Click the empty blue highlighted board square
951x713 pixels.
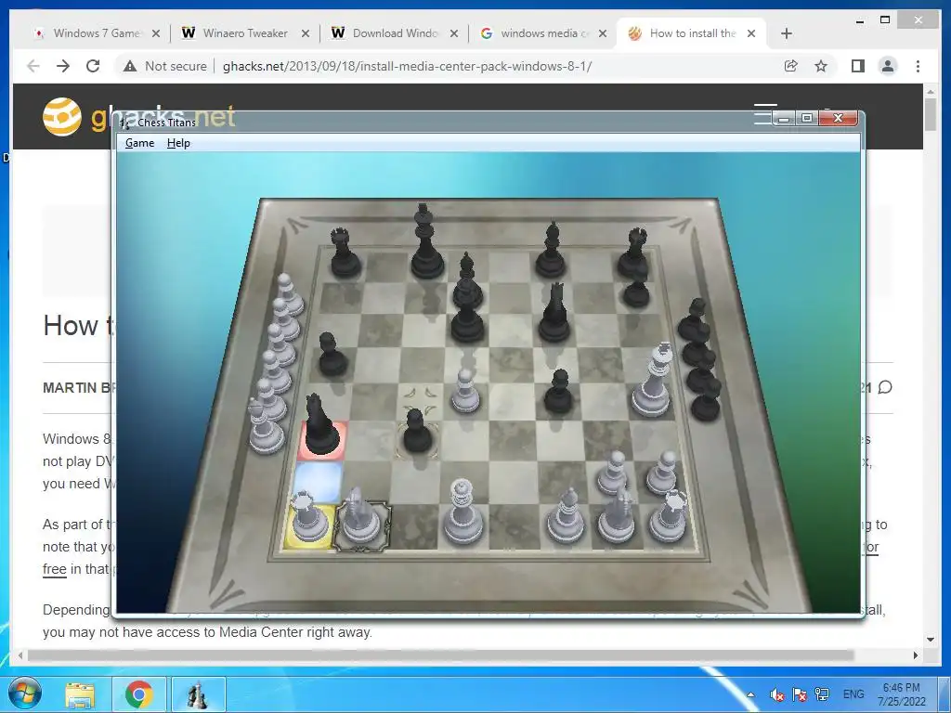click(x=318, y=483)
